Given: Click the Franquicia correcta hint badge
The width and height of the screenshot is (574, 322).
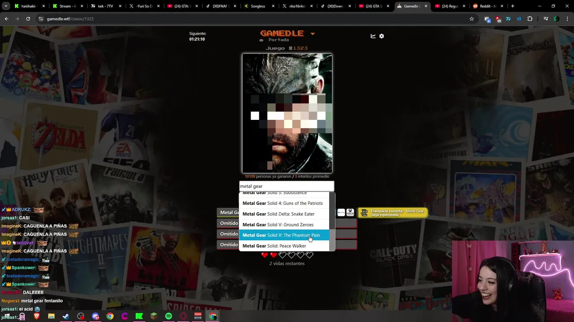Looking at the screenshot, I should [x=393, y=212].
